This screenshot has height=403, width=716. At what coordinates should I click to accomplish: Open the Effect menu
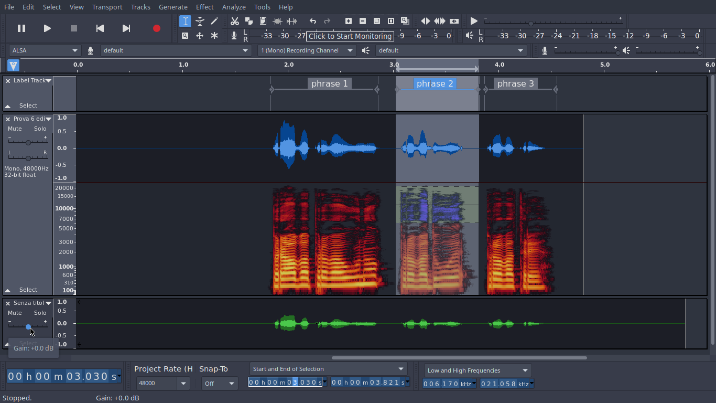tap(204, 7)
